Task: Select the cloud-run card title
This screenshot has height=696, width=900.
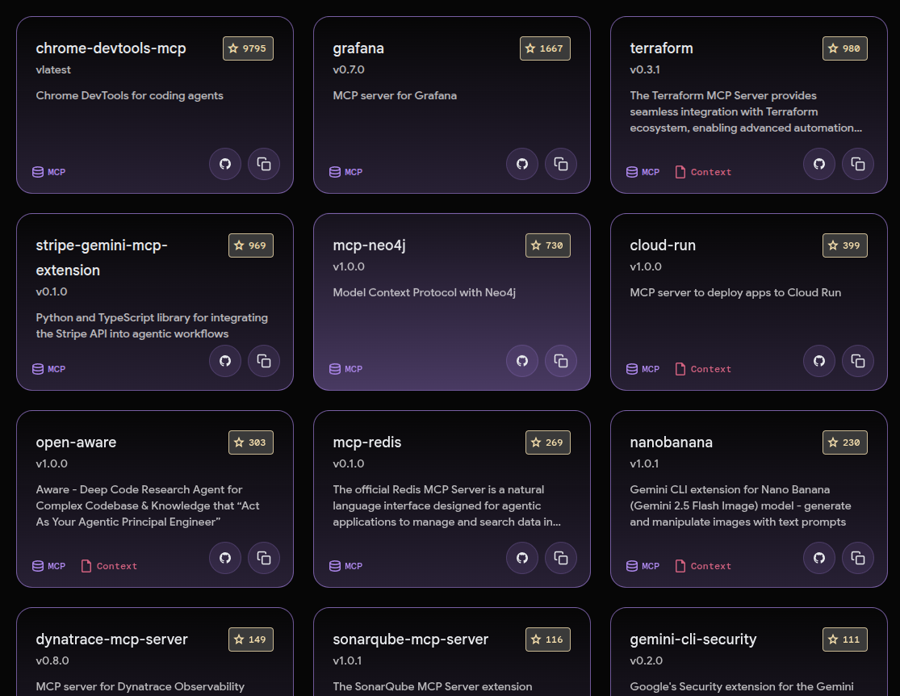Action: [662, 245]
